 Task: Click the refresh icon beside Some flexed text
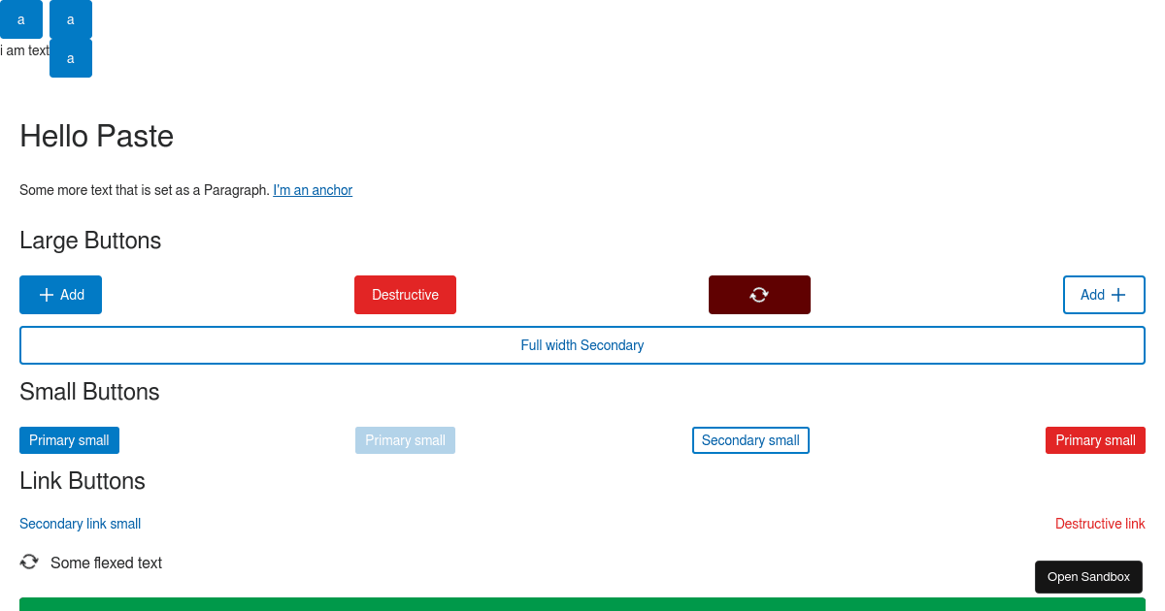[29, 562]
